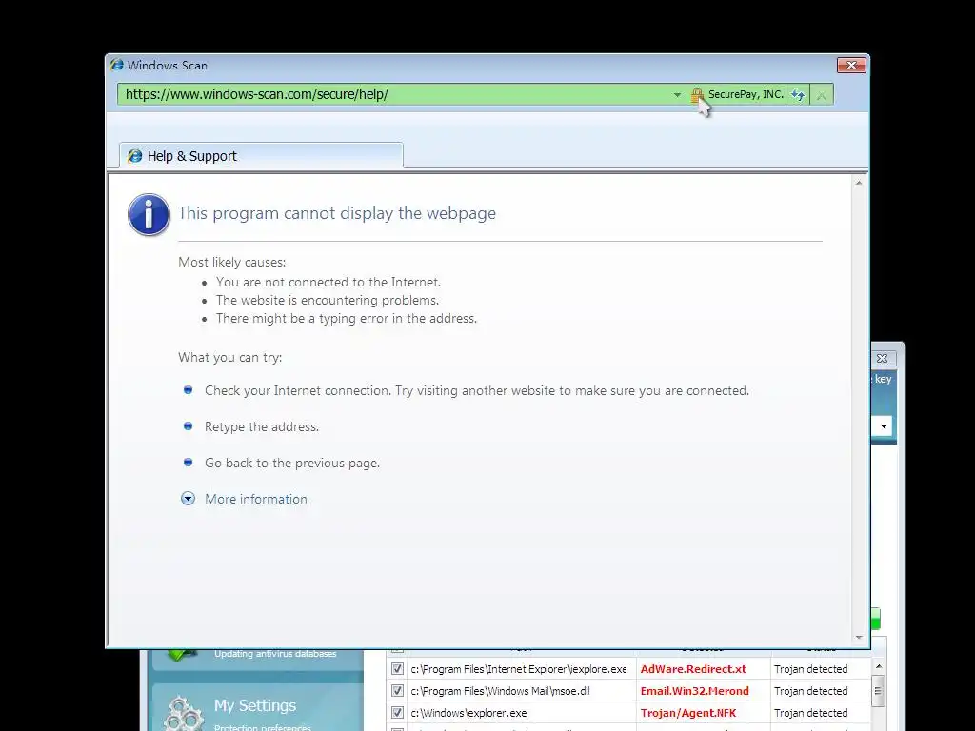Click The website is encountering problems text
This screenshot has height=731, width=975.
click(328, 300)
